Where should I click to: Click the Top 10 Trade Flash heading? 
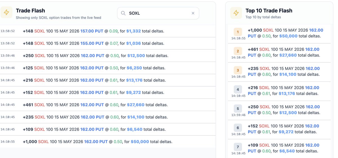pyautogui.click(x=269, y=11)
